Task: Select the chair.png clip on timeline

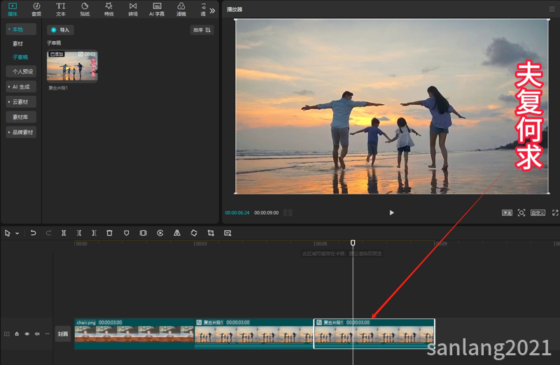Action: coord(134,334)
